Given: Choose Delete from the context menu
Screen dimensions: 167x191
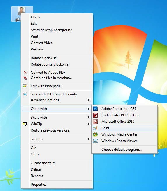Looking at the screenshot, I should coord(57,169).
